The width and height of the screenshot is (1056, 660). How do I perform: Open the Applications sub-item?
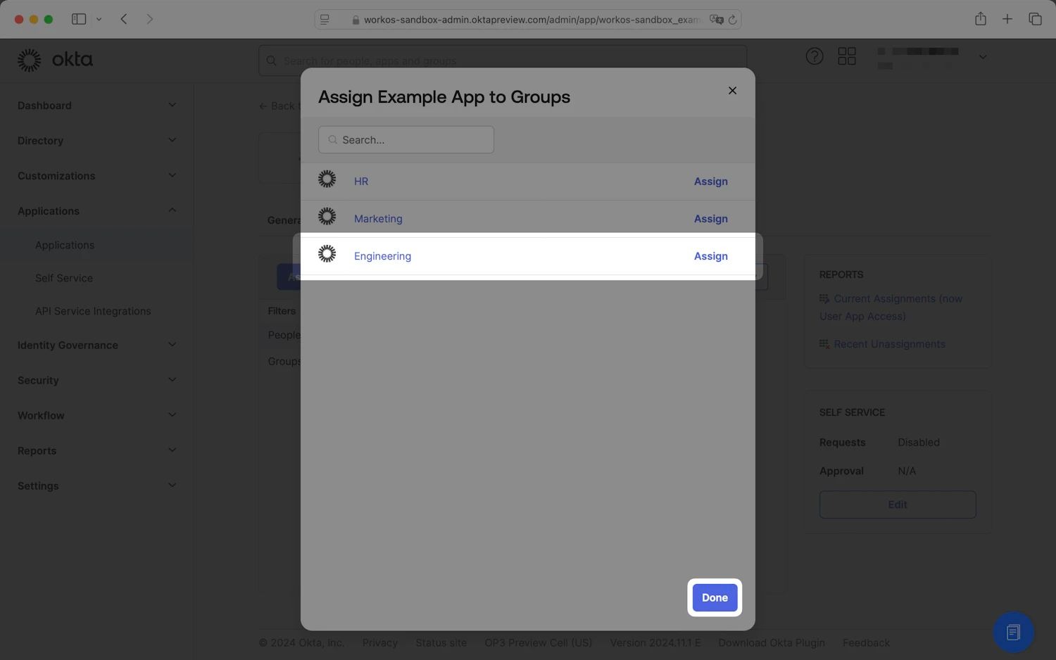[x=65, y=245]
